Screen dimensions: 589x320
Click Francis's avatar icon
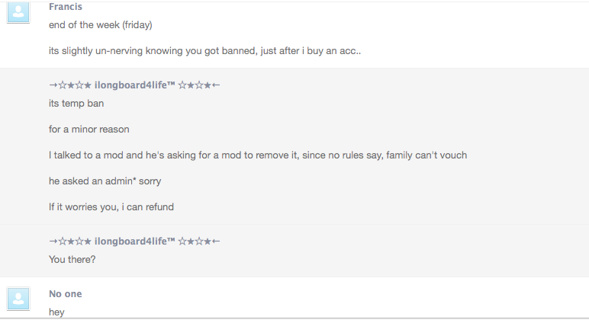18,11
